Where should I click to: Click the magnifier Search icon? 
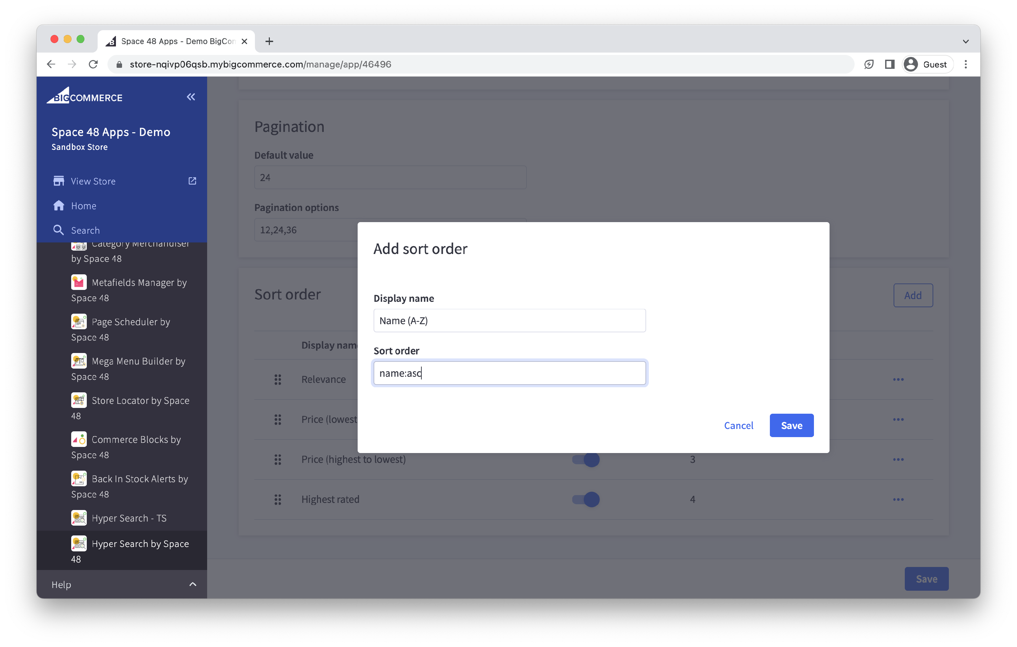(58, 230)
